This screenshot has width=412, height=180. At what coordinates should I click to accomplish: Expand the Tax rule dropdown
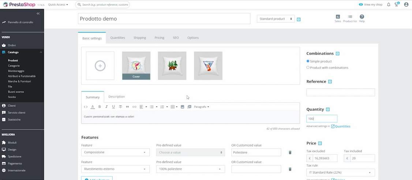(x=340, y=172)
